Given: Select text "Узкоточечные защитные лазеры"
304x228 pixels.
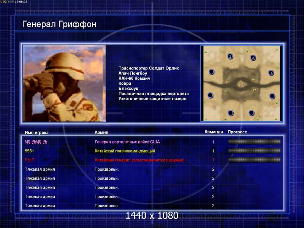Looking at the screenshot, I should click(153, 99).
